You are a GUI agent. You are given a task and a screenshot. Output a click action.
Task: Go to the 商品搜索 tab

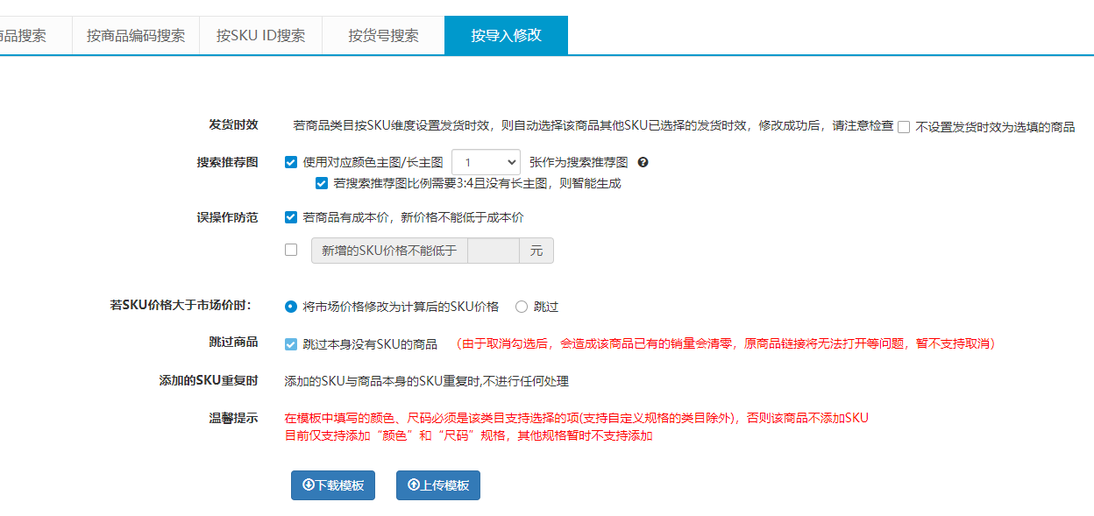click(25, 36)
